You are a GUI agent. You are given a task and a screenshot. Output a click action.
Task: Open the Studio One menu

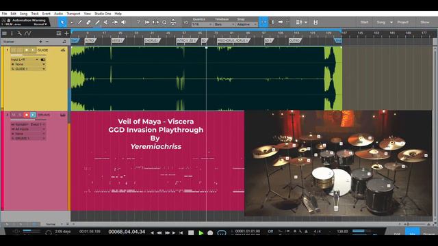click(x=103, y=14)
